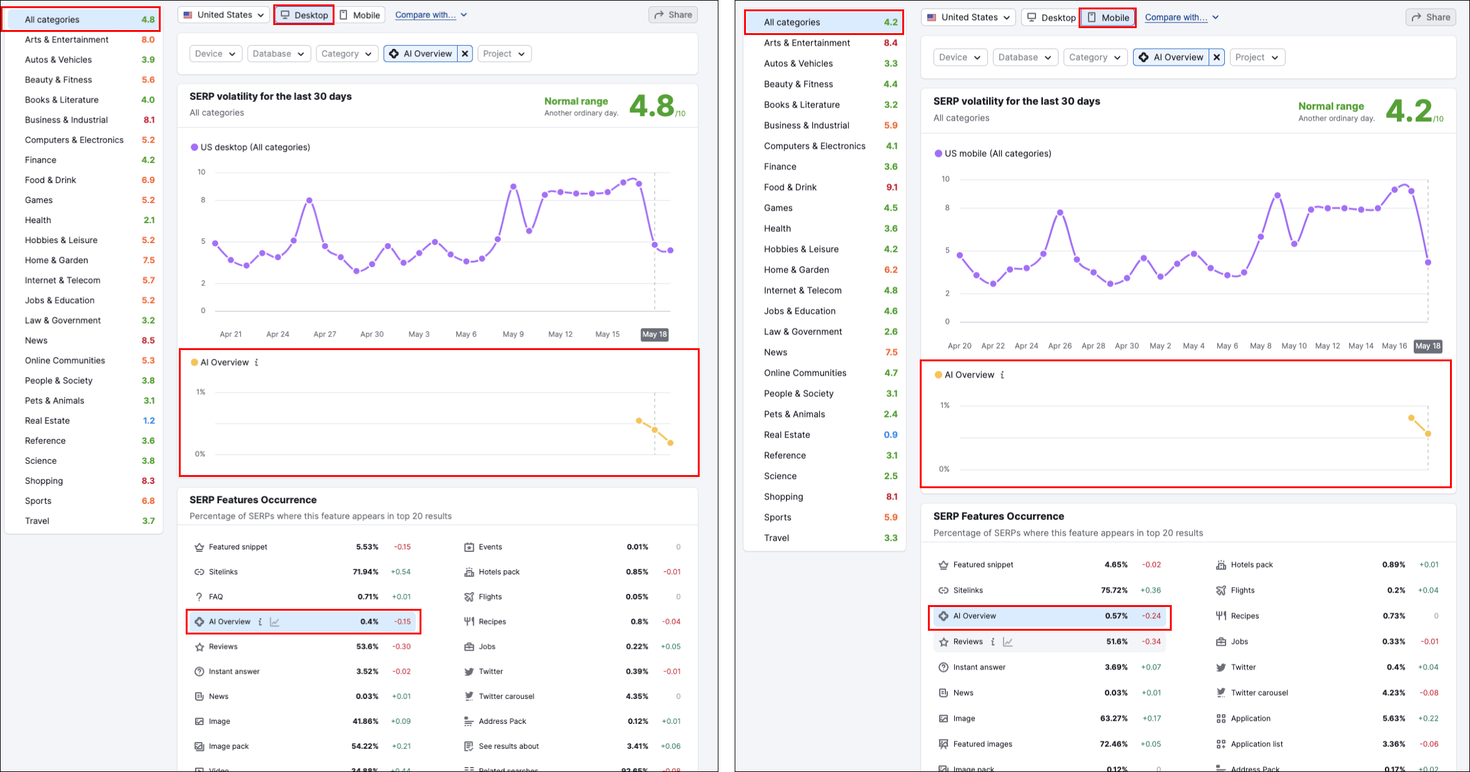Screen dimensions: 1470x772
Task: Remove the AI Overview filter chip in desktop report
Action: coord(465,54)
